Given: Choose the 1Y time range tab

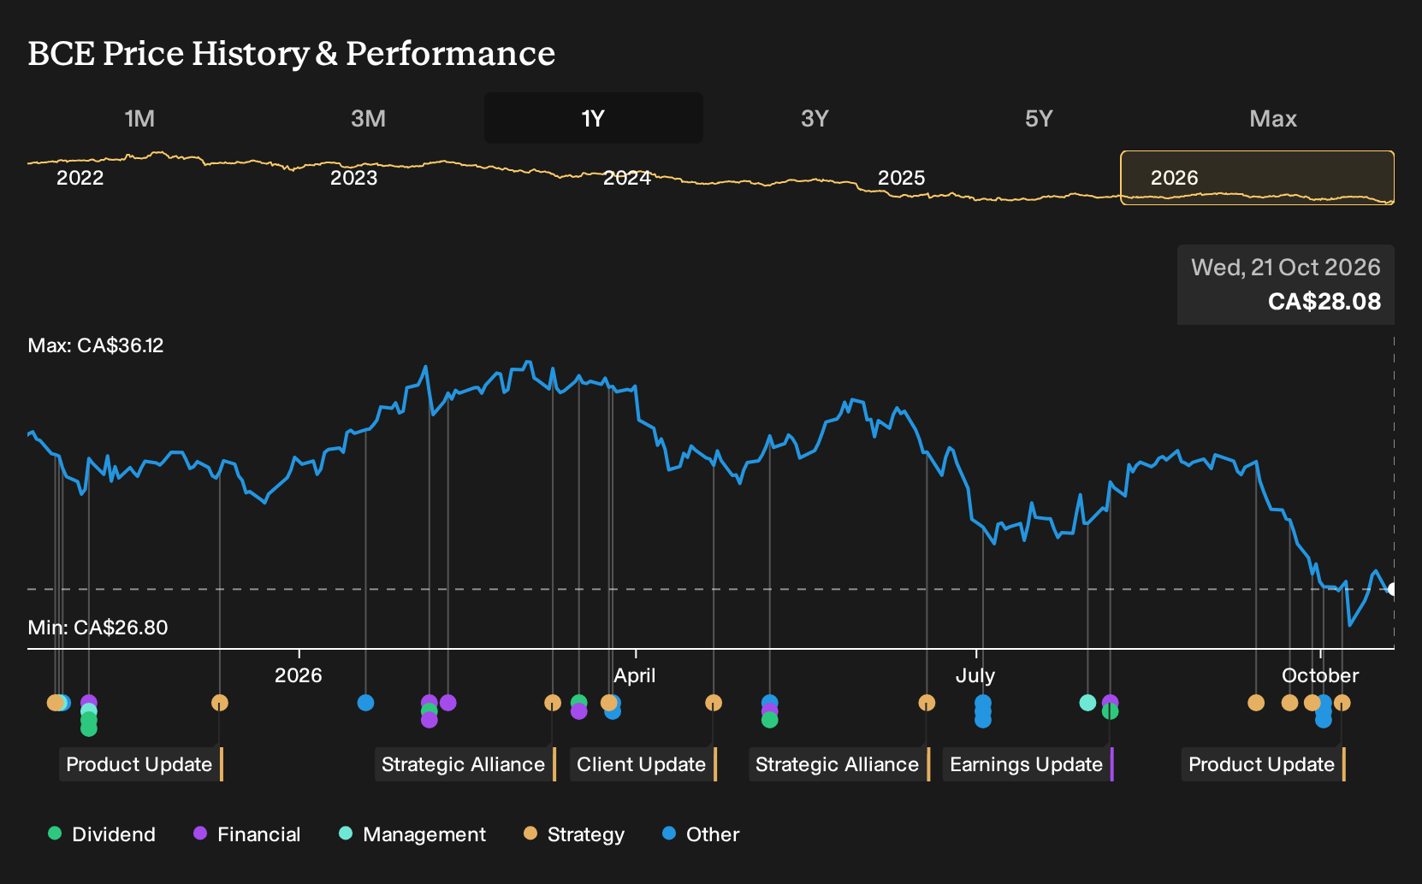Looking at the screenshot, I should (x=594, y=118).
